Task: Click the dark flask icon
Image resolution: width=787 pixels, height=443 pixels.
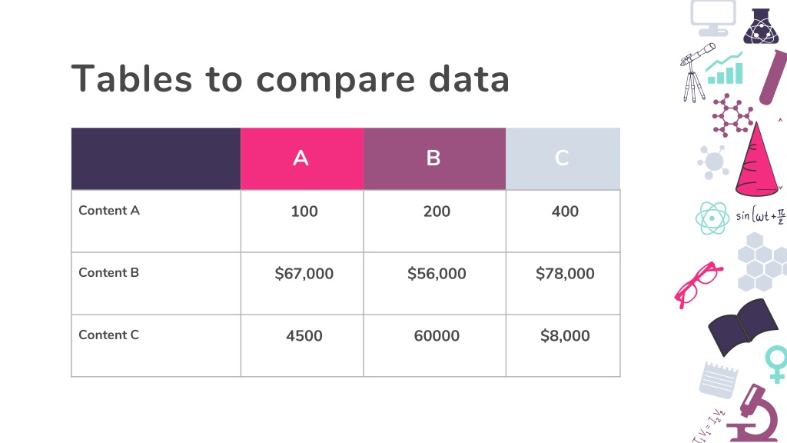Action: pyautogui.click(x=761, y=25)
